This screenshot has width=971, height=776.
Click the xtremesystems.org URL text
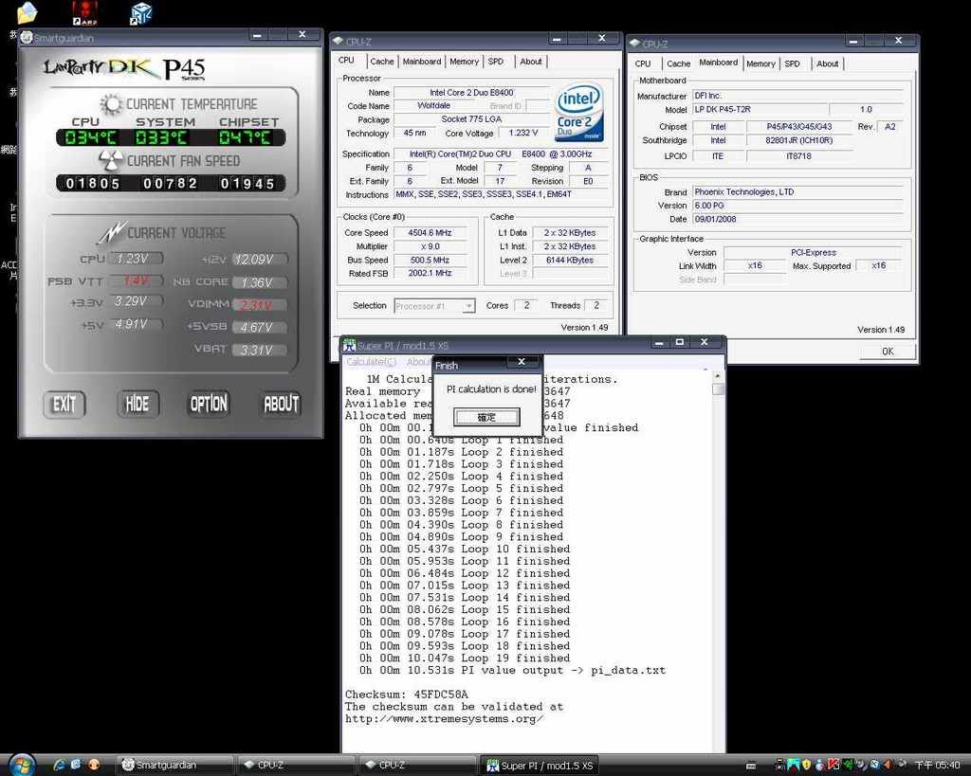pyautogui.click(x=445, y=718)
